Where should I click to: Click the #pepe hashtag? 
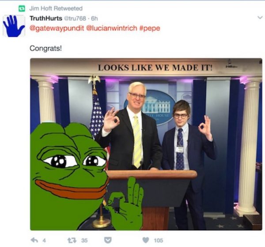(150, 28)
